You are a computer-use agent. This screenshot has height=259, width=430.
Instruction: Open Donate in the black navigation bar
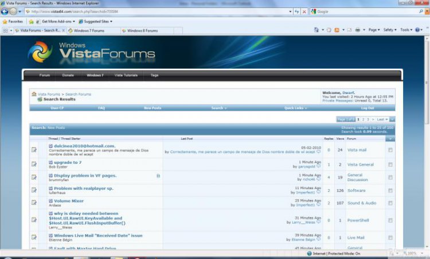pos(68,75)
